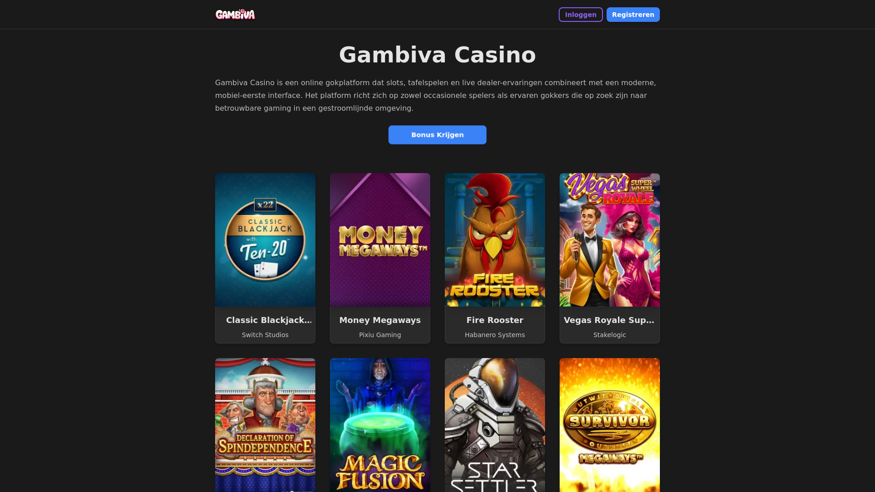Click Habanero Systems provider label
The width and height of the screenshot is (875, 492).
pyautogui.click(x=495, y=335)
